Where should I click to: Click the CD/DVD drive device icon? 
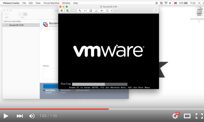point(96,11)
